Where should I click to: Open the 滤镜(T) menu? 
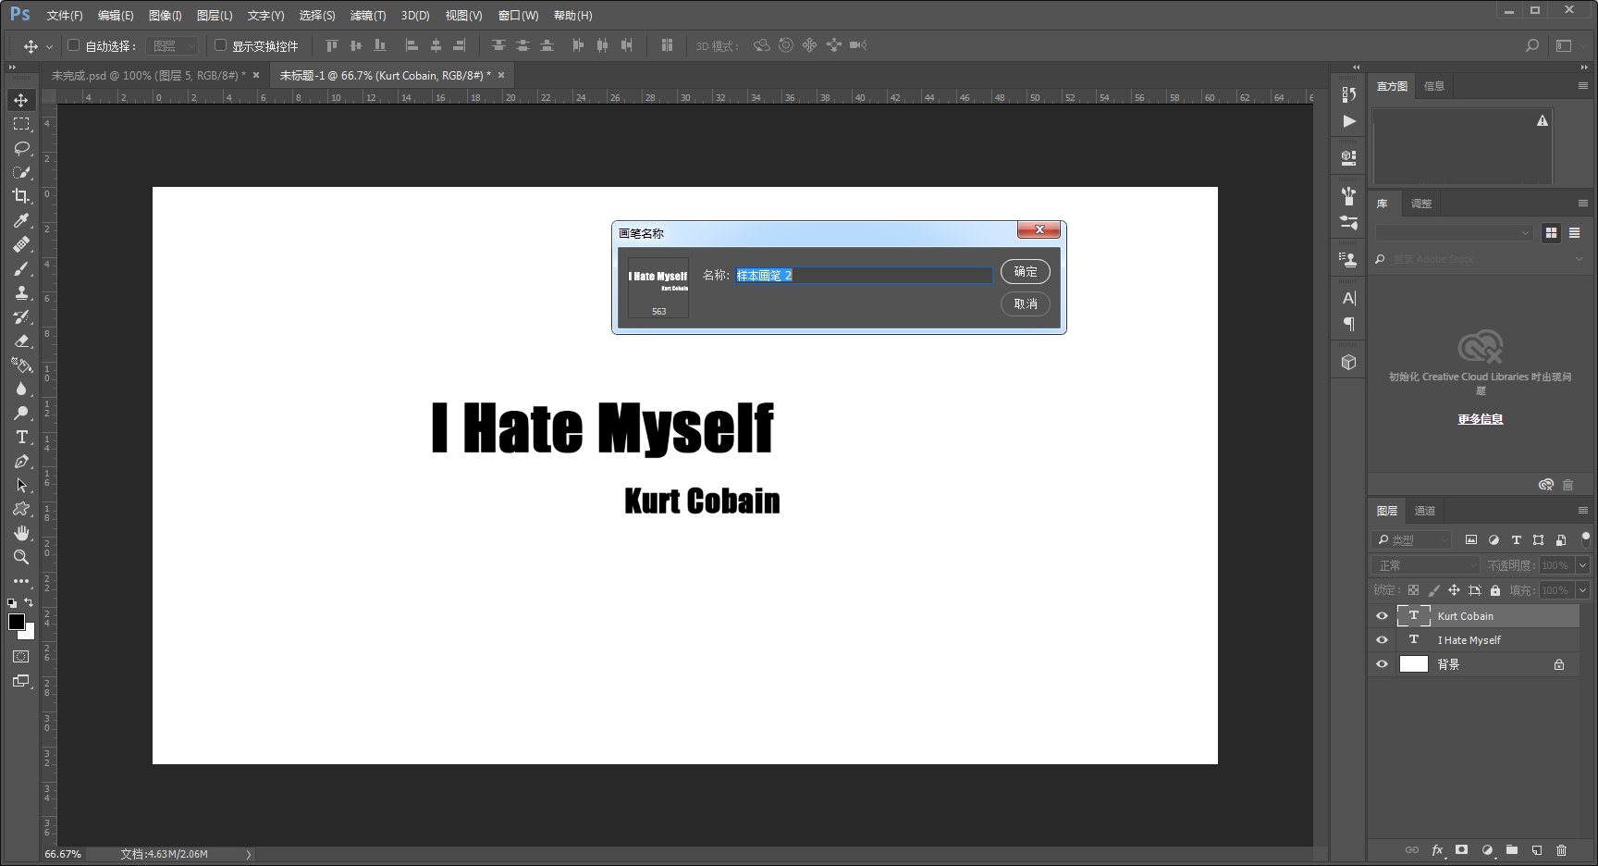tap(368, 16)
